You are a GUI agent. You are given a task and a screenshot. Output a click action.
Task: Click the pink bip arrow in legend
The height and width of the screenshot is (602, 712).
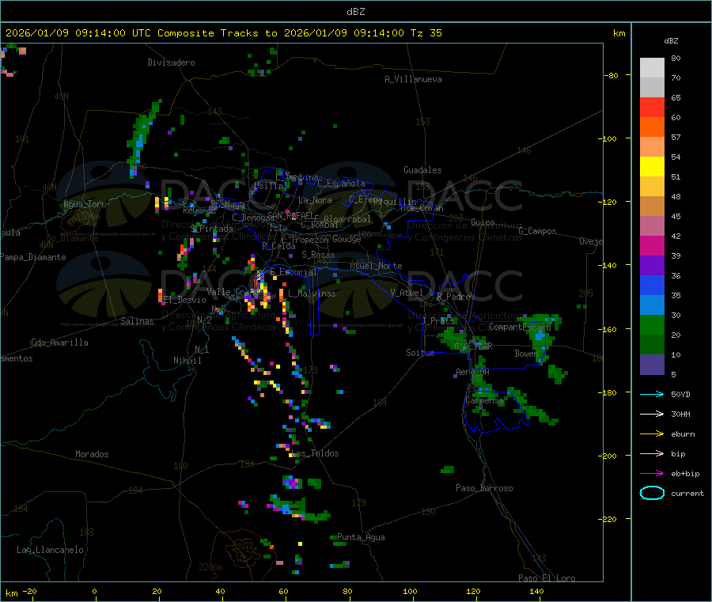(x=652, y=453)
